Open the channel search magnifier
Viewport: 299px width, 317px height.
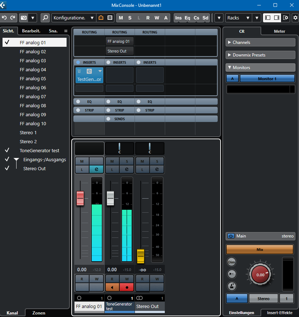(45, 18)
